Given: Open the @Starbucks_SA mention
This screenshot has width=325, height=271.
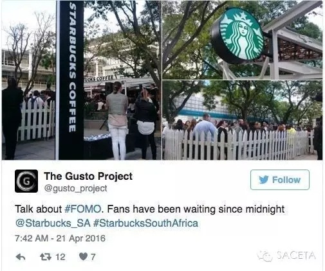Looking at the screenshot, I should click(x=53, y=223).
